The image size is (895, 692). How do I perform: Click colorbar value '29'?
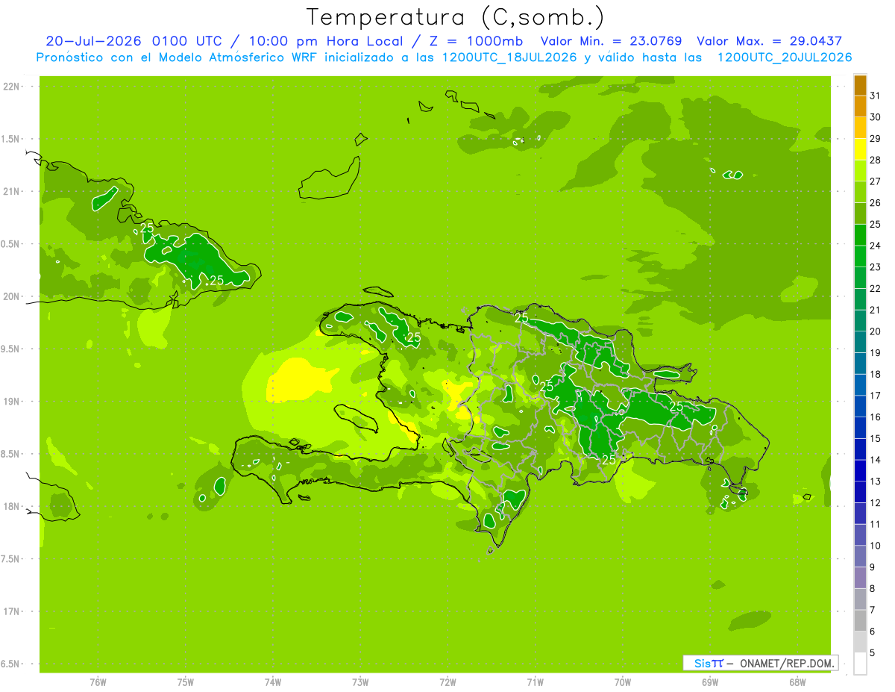coord(876,139)
